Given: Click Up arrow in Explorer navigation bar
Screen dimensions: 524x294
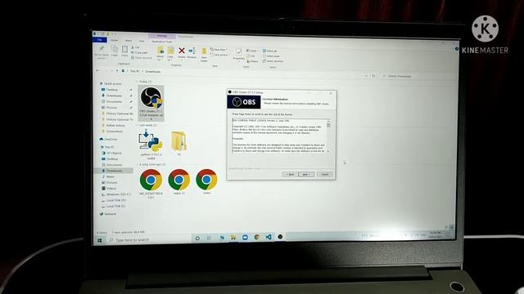Looking at the screenshot, I should (116, 71).
